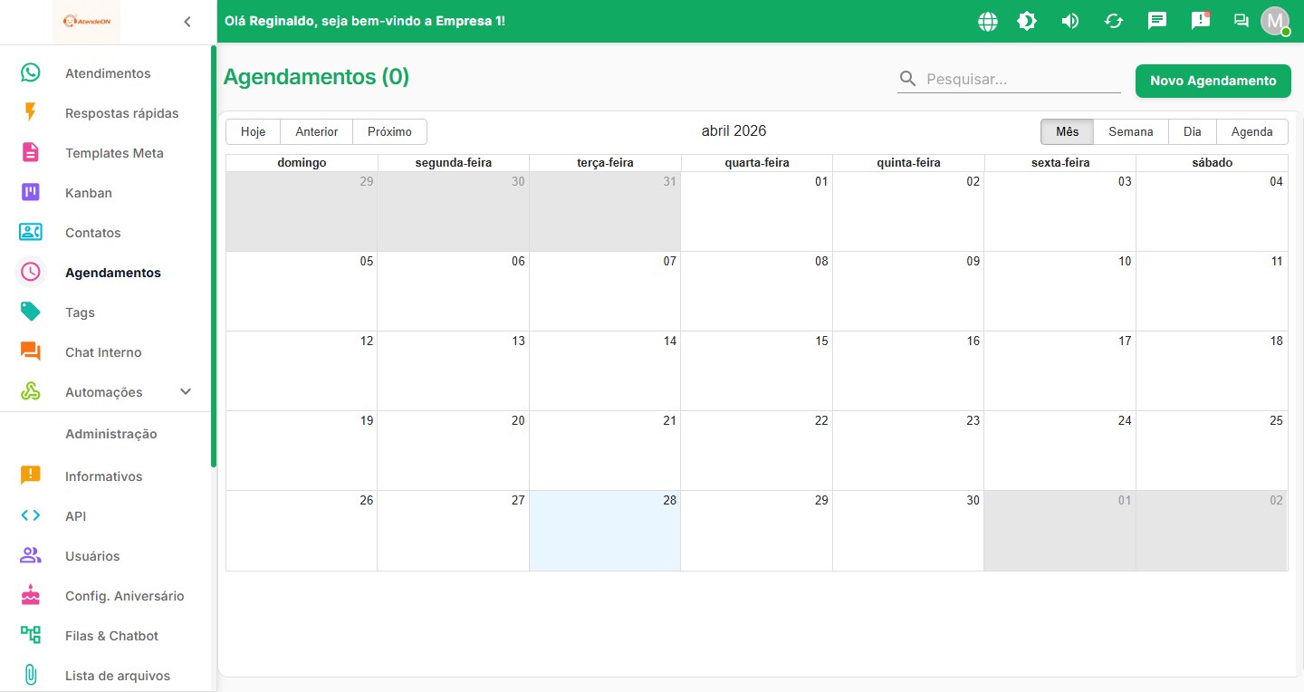This screenshot has height=692, width=1304.
Task: Click the Filas & Chatbot tree icon
Action: pos(31,635)
